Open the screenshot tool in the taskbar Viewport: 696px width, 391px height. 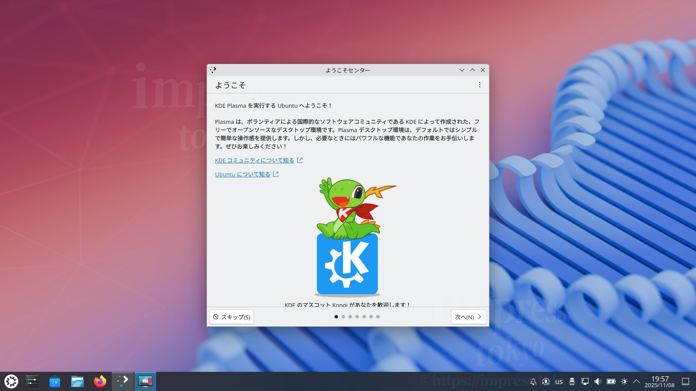pos(145,381)
